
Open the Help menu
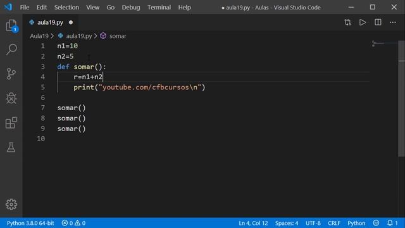tap(184, 7)
